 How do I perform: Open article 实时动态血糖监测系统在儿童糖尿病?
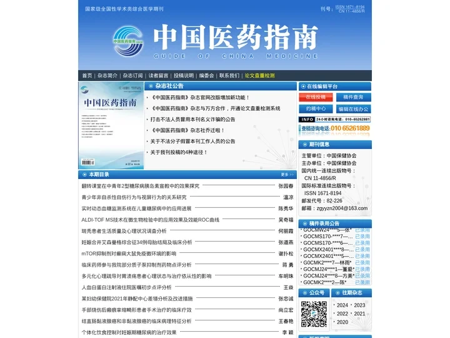click(x=136, y=208)
